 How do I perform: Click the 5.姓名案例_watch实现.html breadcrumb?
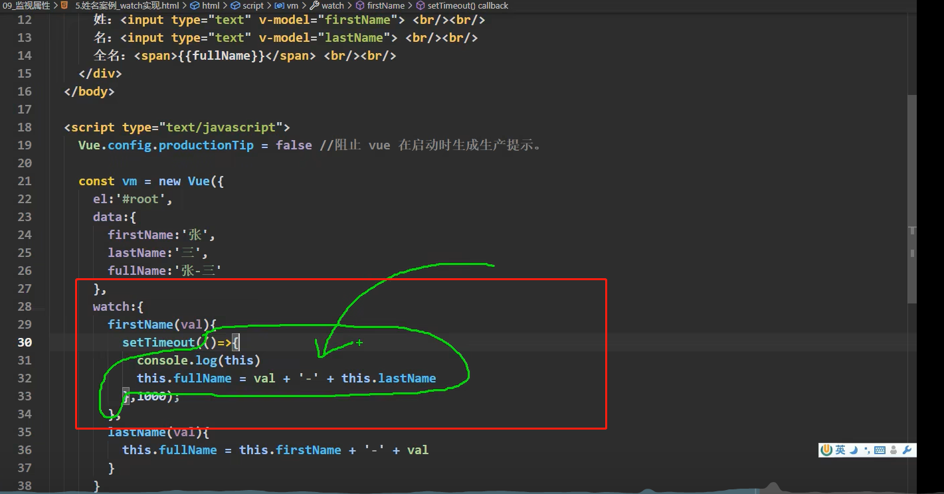[127, 5]
